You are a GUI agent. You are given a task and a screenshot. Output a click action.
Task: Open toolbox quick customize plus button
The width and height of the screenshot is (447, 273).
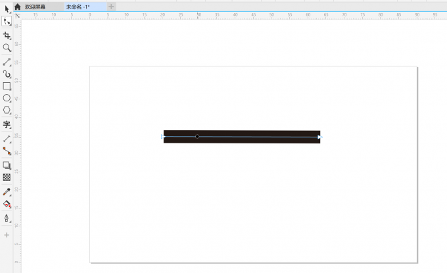coord(7,235)
